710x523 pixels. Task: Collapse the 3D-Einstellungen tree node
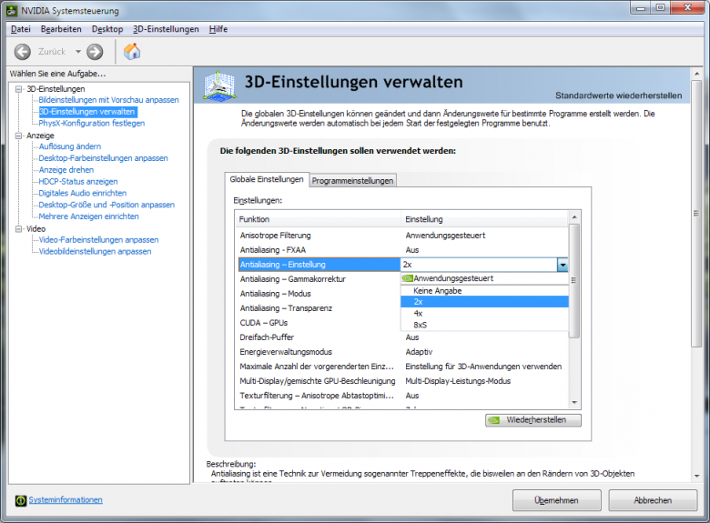(x=18, y=89)
